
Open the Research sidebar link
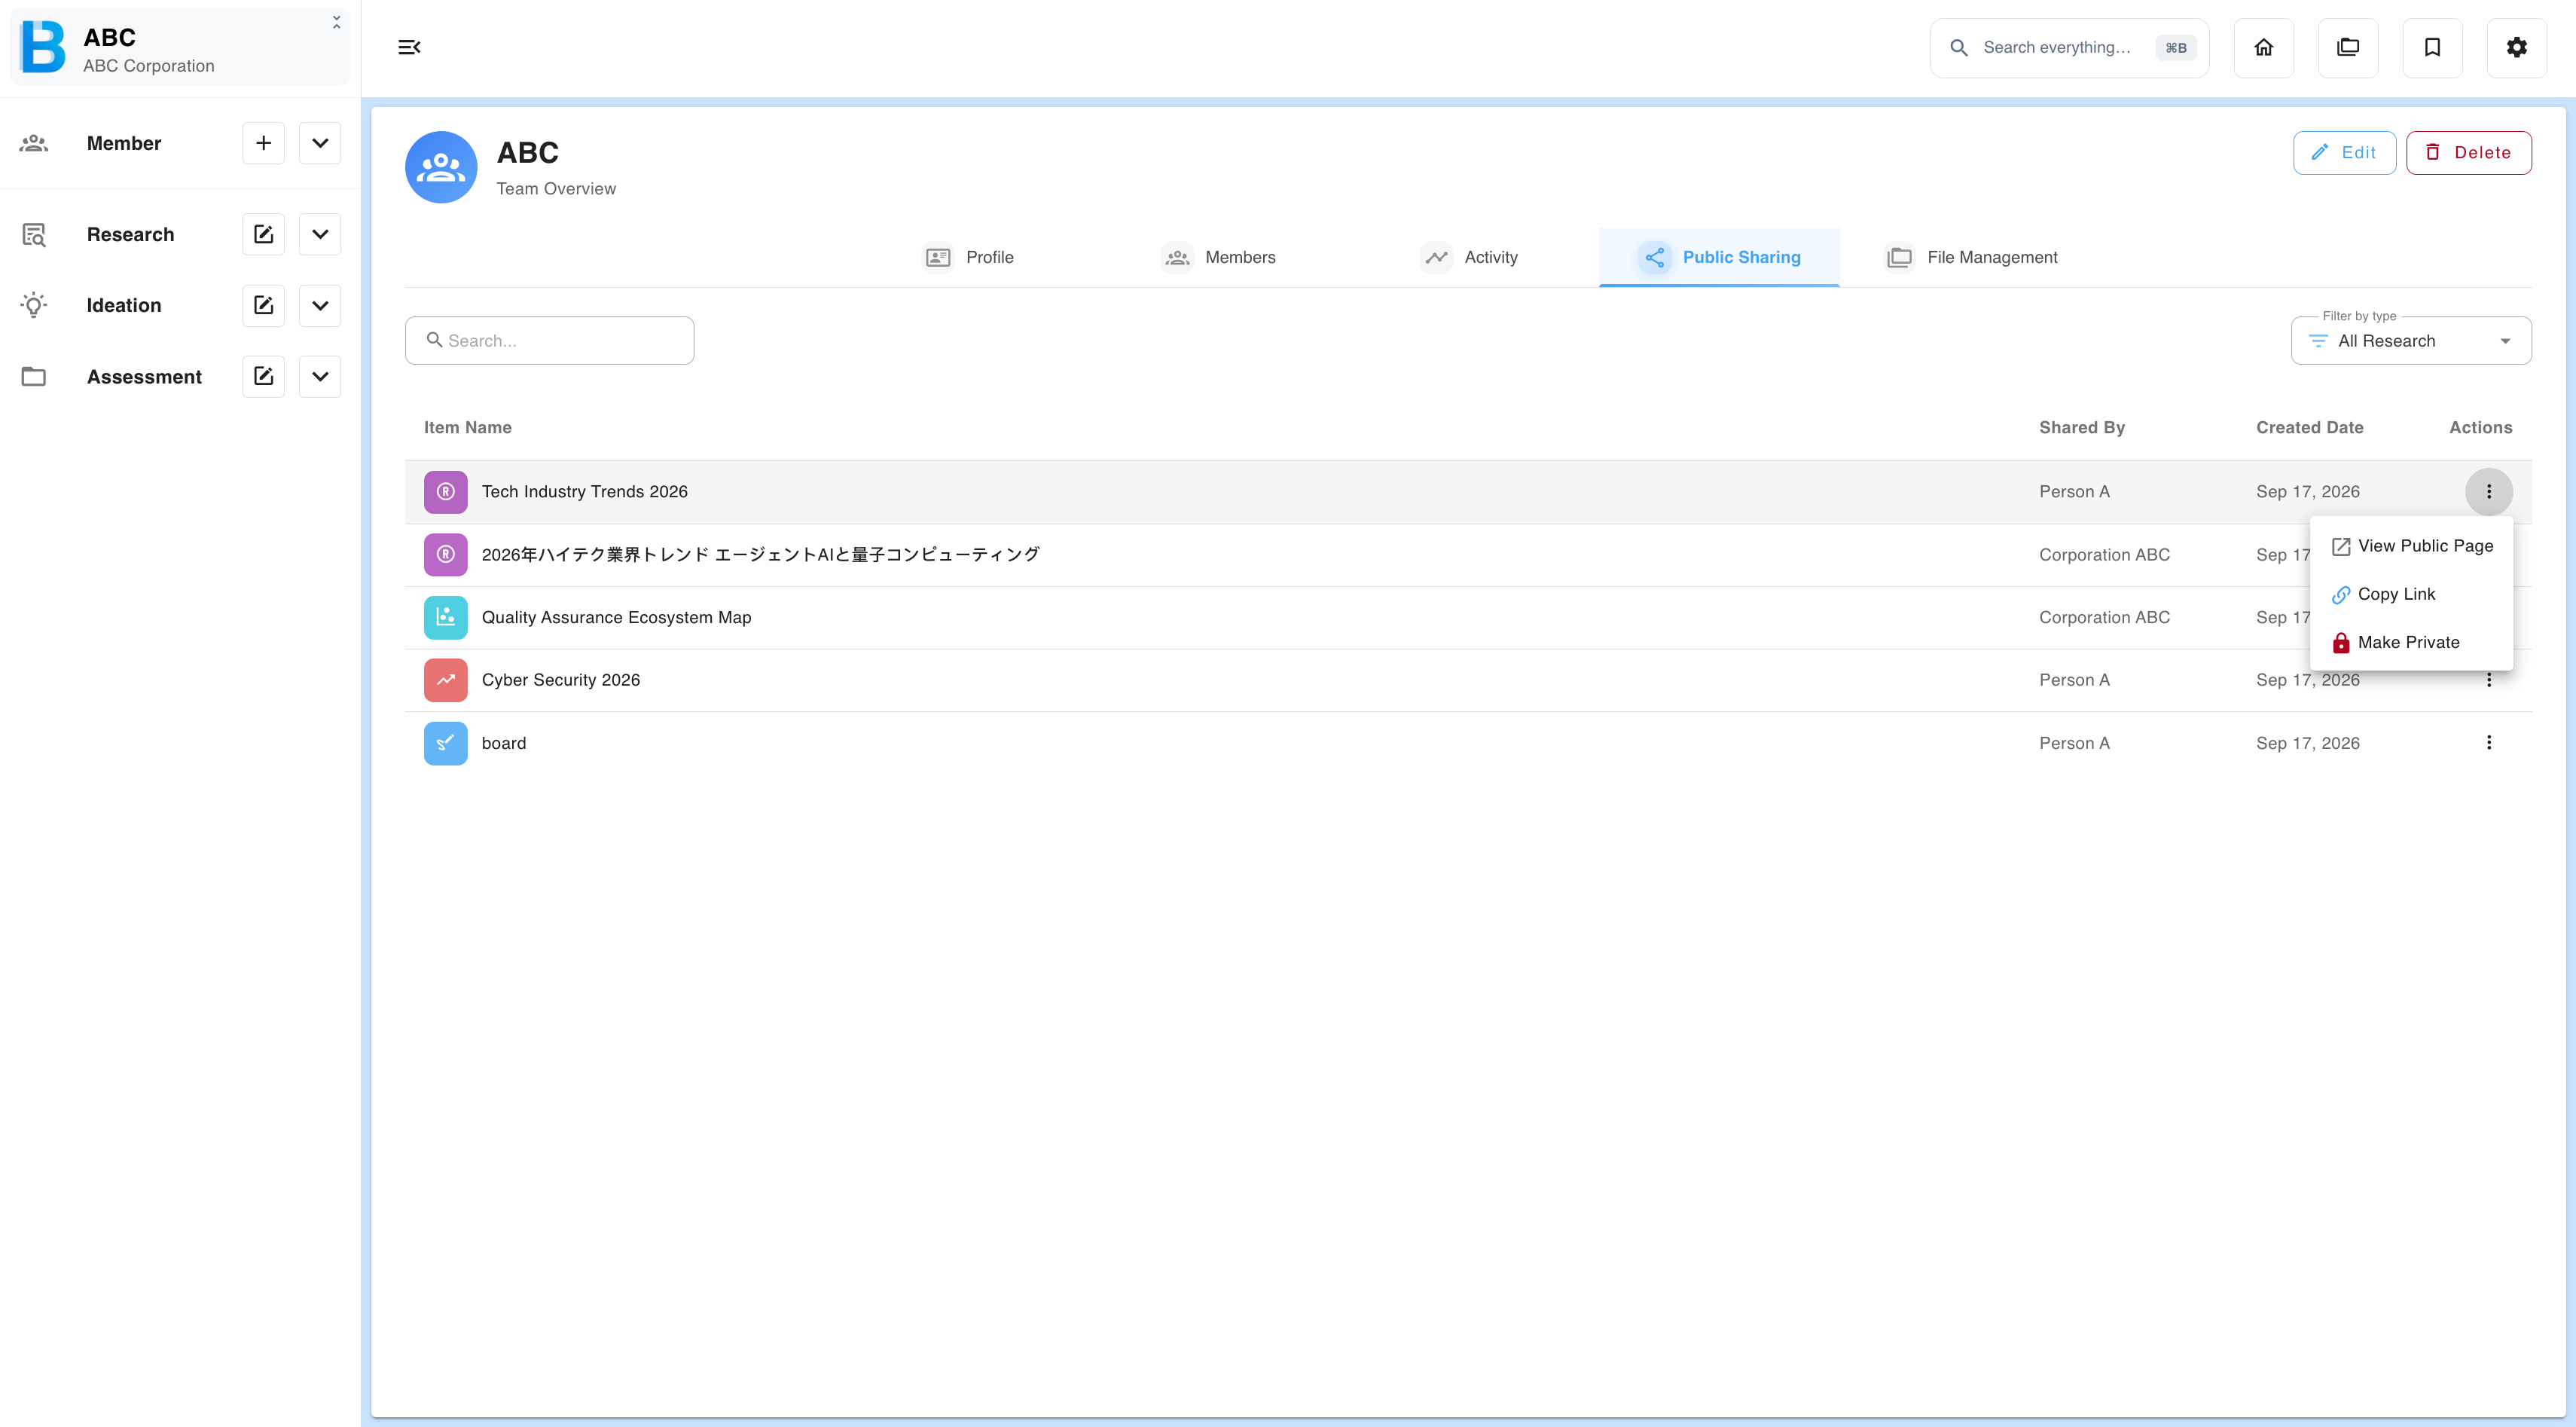point(130,234)
